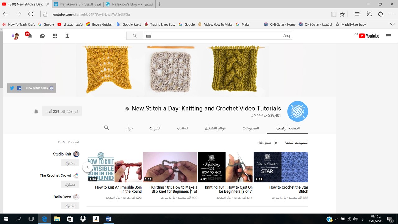Image resolution: width=398 pixels, height=224 pixels.
Task: Open the YouTube messages share icon
Action: pos(42,36)
